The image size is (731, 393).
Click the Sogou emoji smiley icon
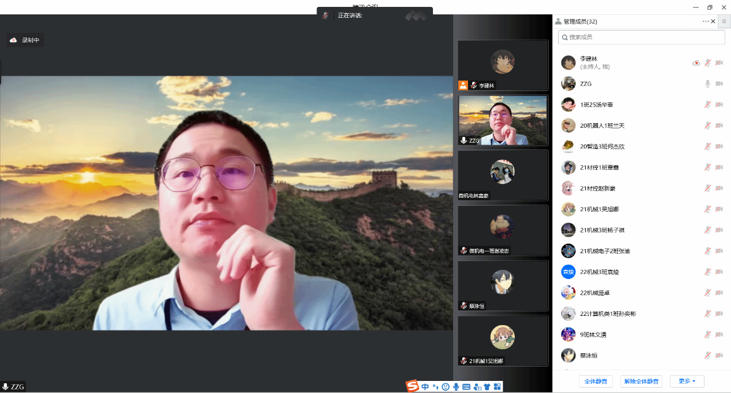(x=445, y=387)
